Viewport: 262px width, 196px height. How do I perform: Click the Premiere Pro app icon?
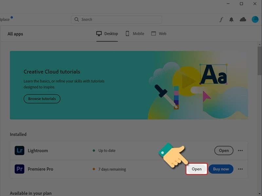20,169
